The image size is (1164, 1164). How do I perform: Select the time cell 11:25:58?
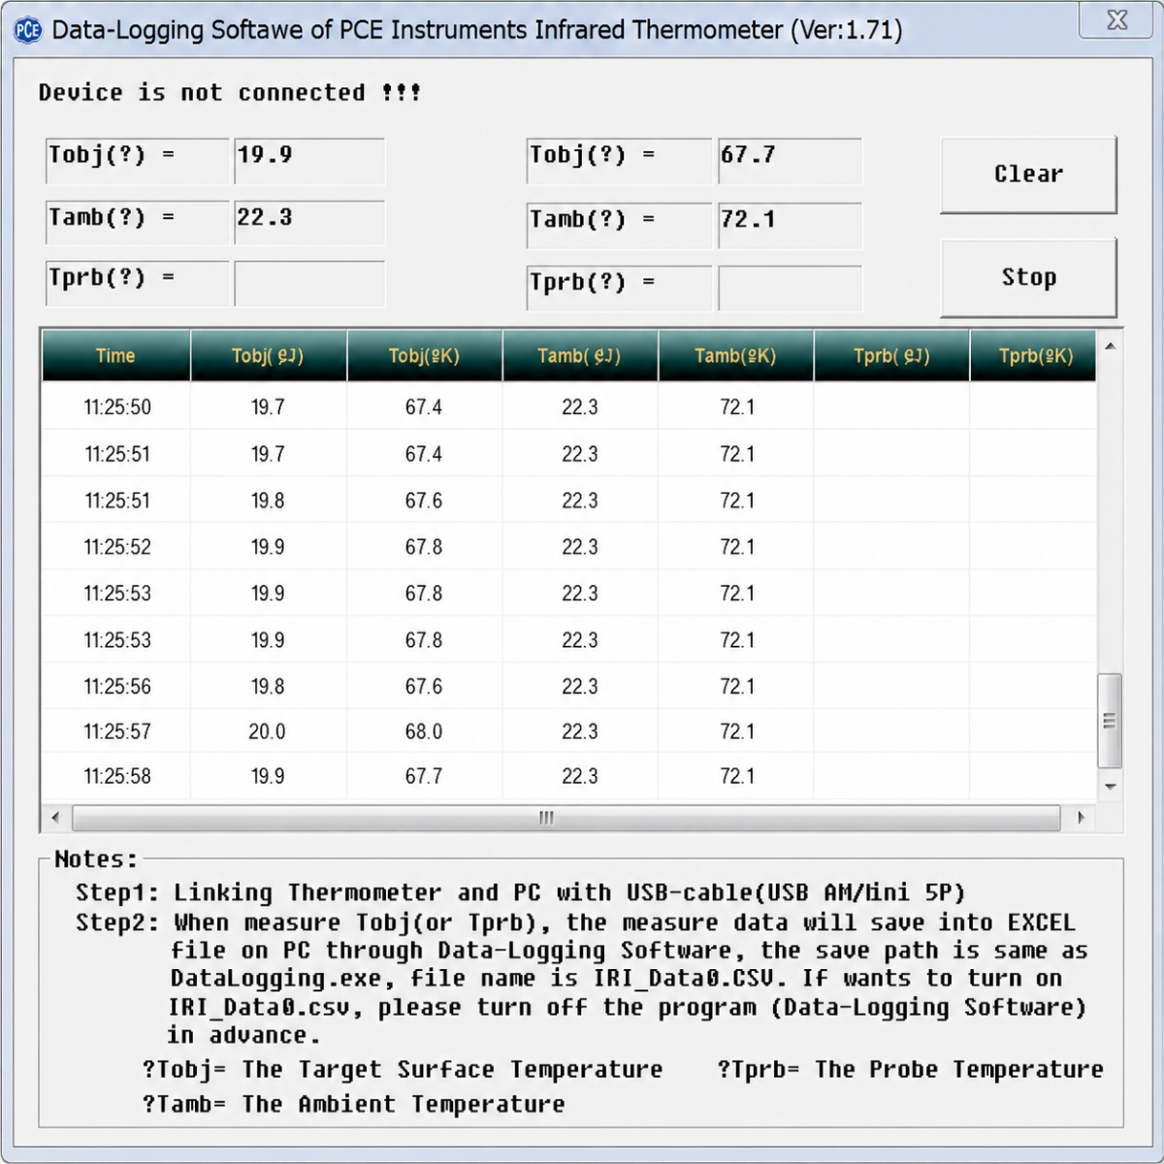click(x=117, y=776)
